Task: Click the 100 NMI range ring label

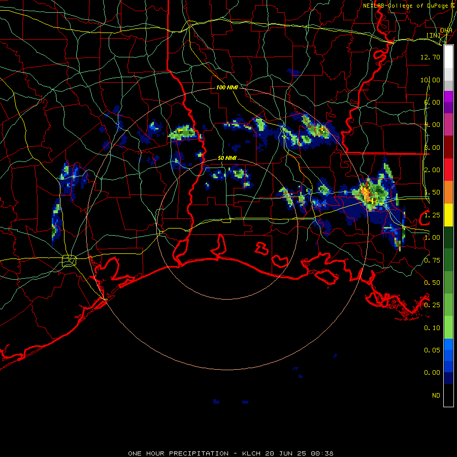Action: (227, 87)
